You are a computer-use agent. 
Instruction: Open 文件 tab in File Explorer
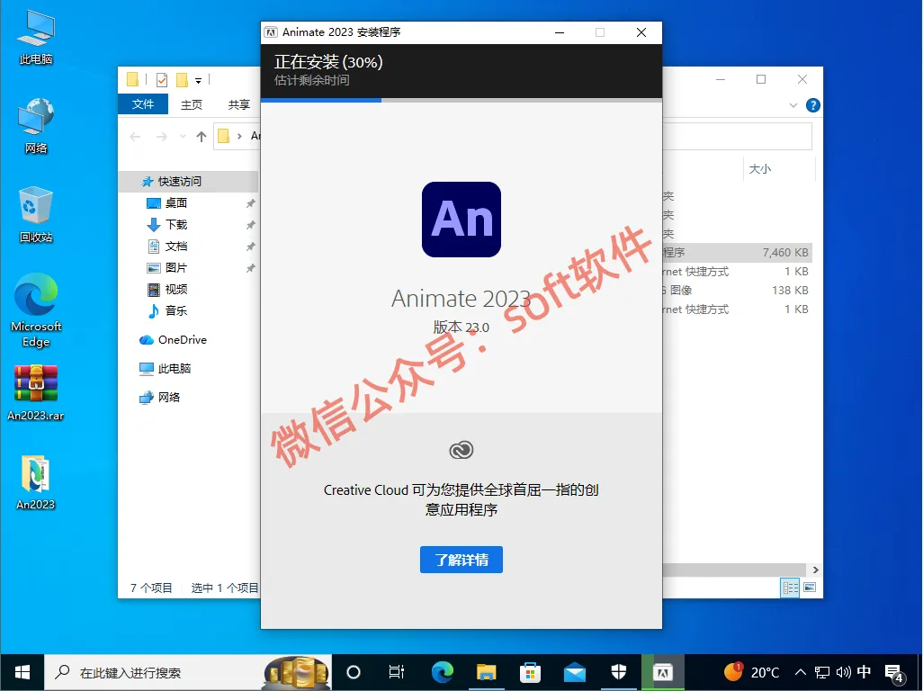143,104
